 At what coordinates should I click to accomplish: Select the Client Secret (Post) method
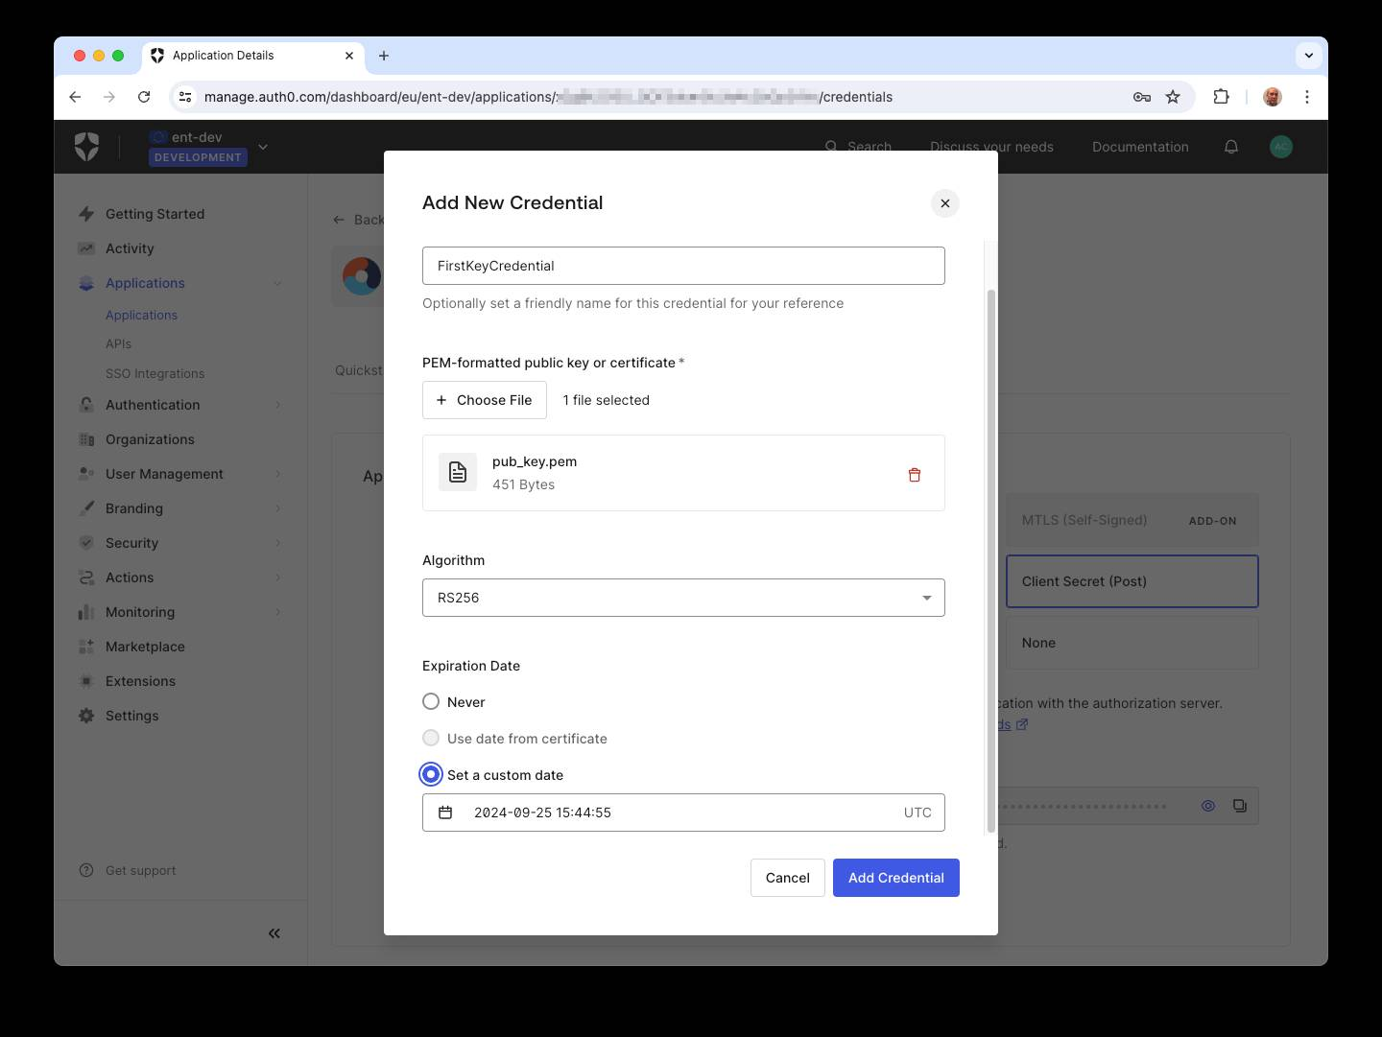pyautogui.click(x=1132, y=581)
